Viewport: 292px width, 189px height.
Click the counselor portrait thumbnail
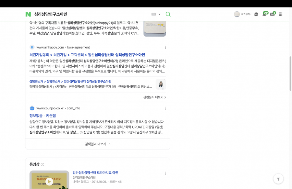click(161, 84)
